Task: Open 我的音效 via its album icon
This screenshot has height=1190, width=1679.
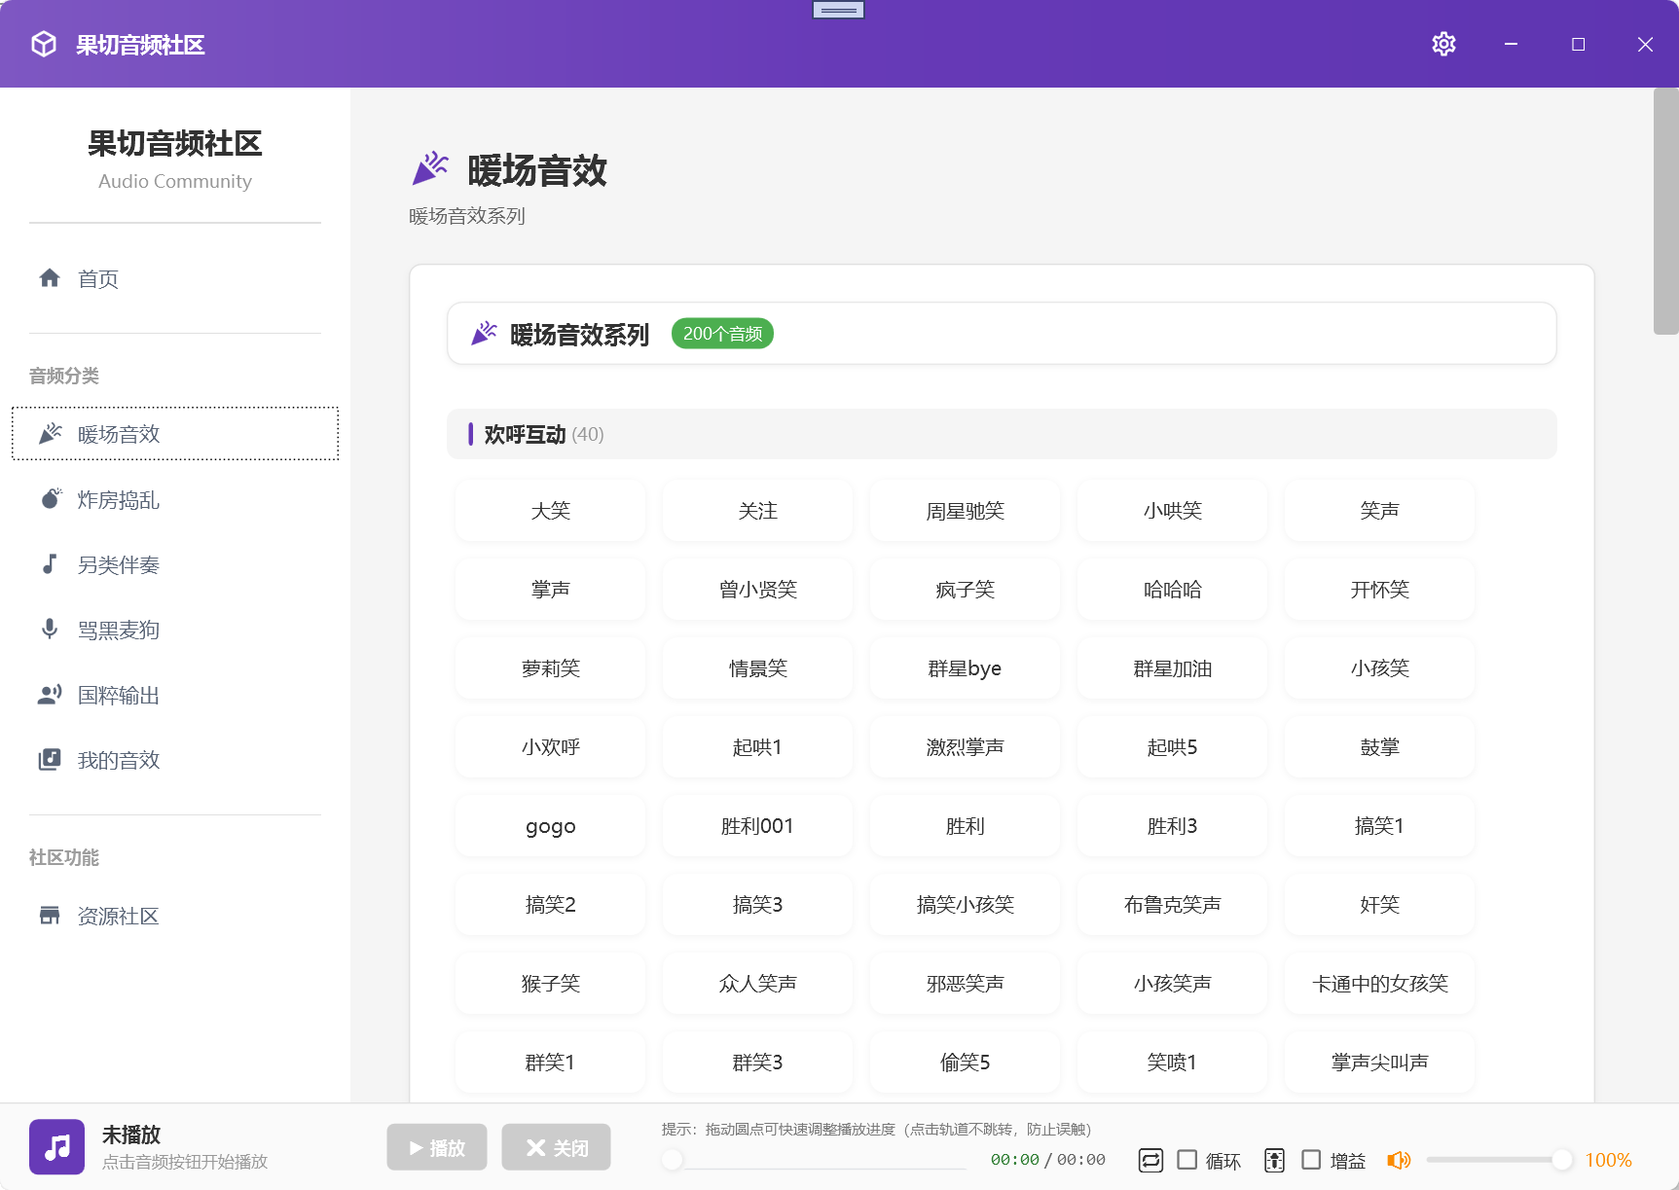Action: (x=50, y=759)
